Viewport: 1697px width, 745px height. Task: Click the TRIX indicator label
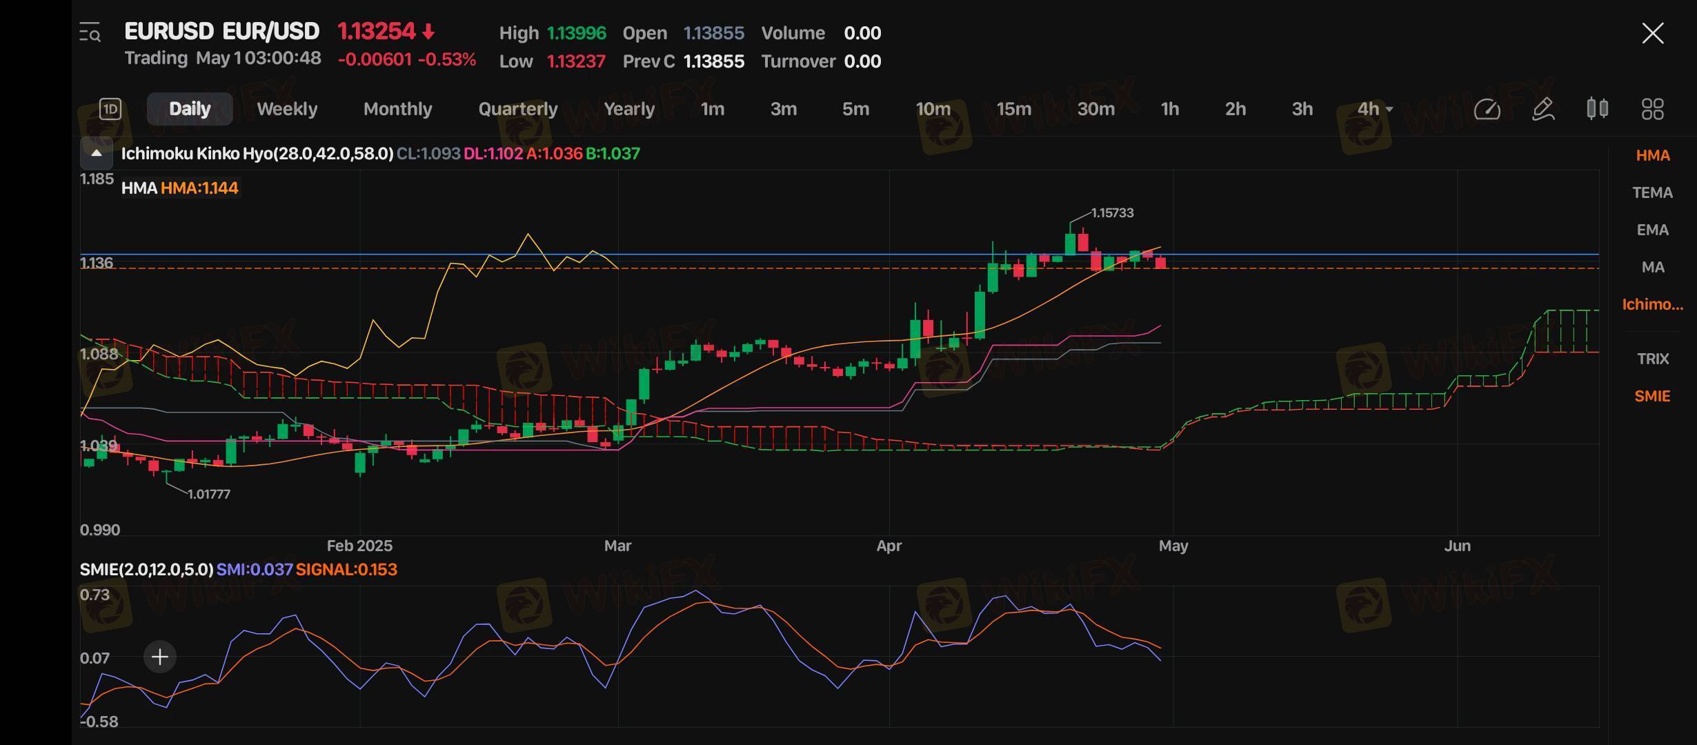[1652, 359]
